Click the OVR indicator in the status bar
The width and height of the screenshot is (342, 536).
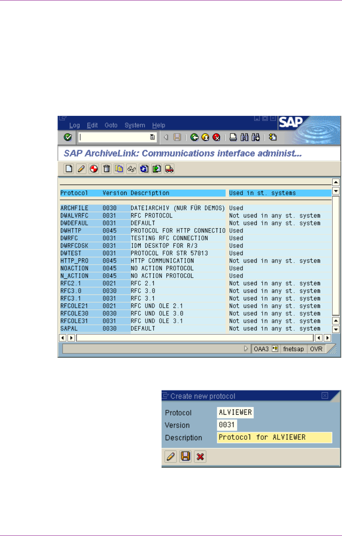click(x=316, y=349)
